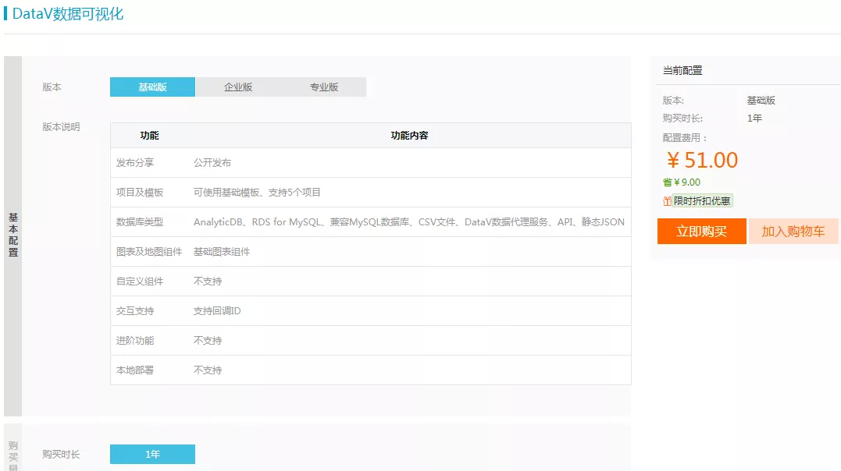841x471 pixels.
Task: Click the gift icon beside 限时折扣优惠
Action: pyautogui.click(x=667, y=201)
